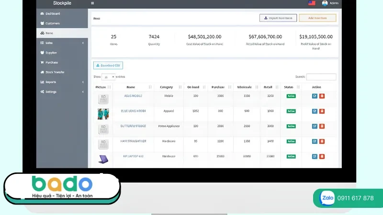
Task: Sort by the Purchase column
Action: (x=221, y=87)
